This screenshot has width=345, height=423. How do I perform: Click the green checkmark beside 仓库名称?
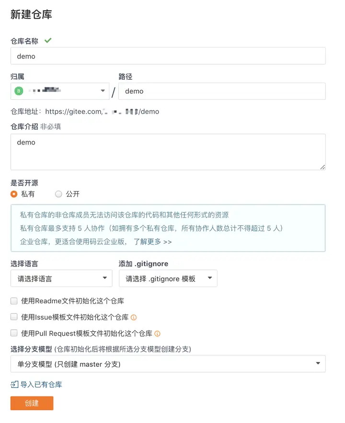click(x=48, y=40)
